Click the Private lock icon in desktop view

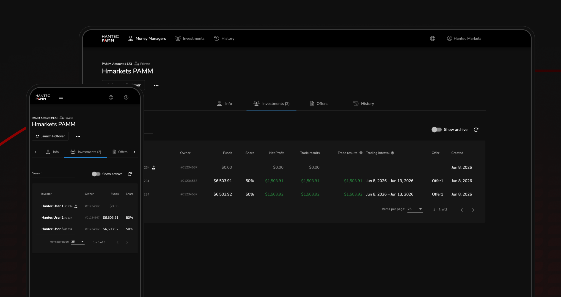[137, 64]
